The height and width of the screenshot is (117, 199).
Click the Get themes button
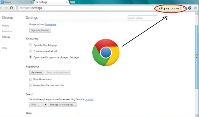click(x=37, y=73)
